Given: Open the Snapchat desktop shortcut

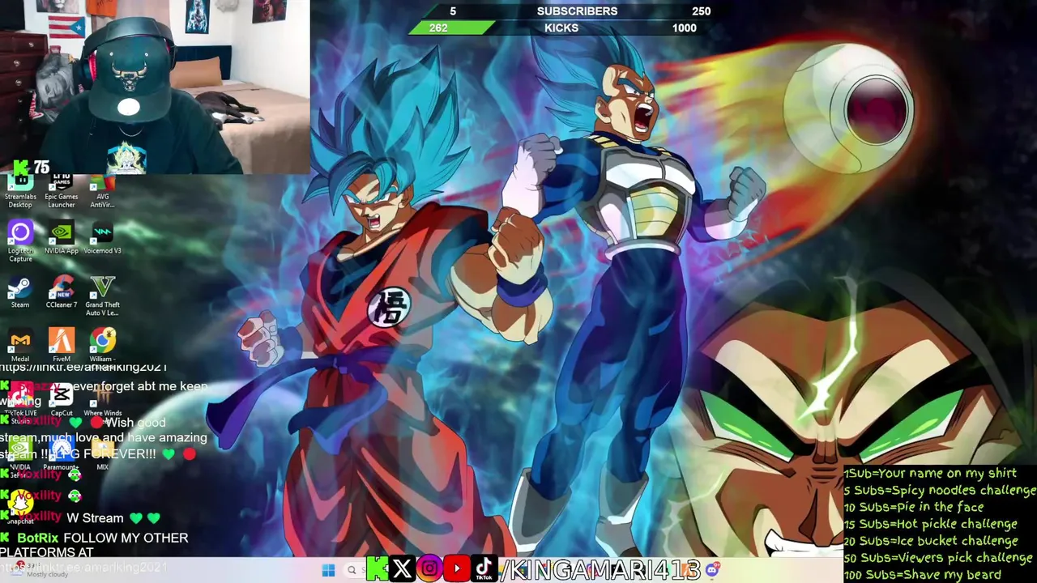Looking at the screenshot, I should pyautogui.click(x=20, y=507).
